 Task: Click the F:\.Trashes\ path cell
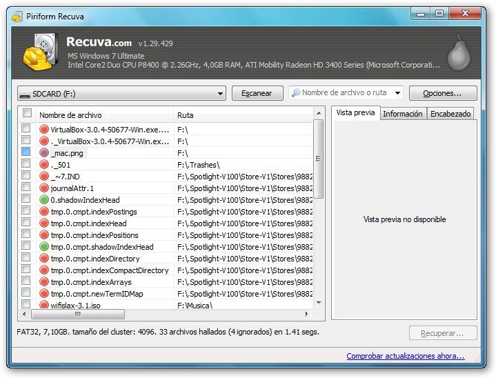tap(199, 165)
